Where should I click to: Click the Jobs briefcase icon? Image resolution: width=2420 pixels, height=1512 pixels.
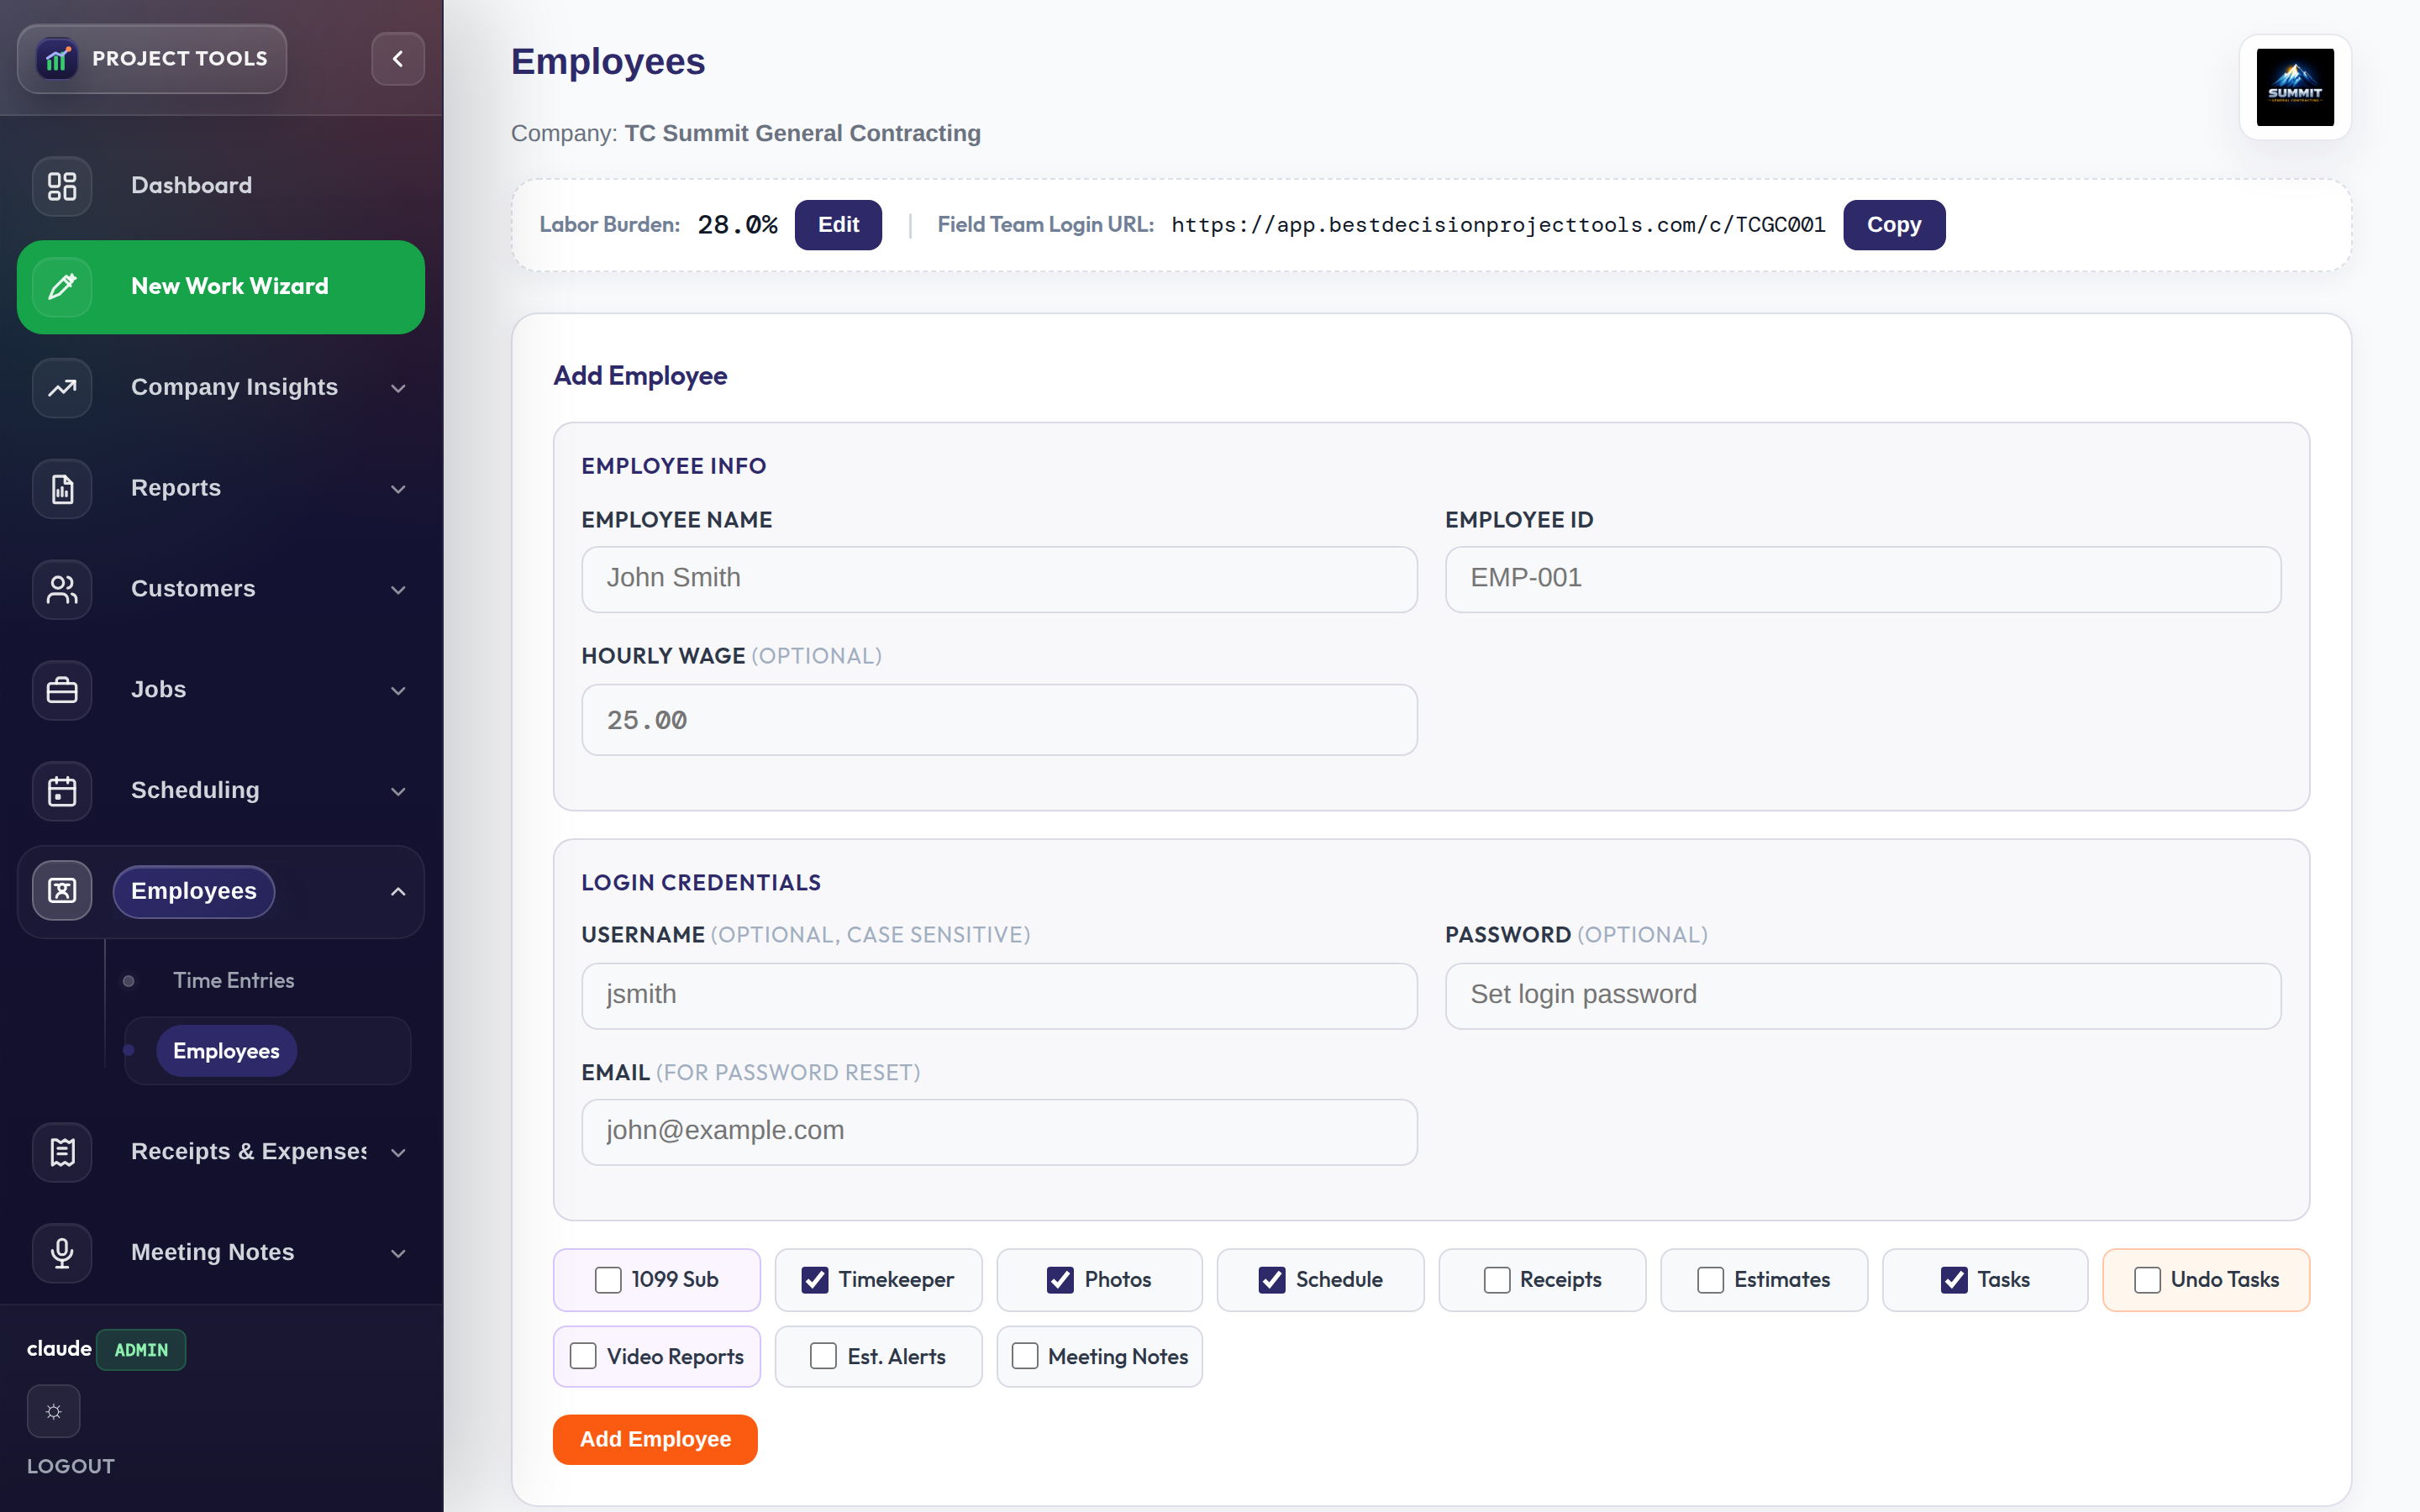click(62, 690)
